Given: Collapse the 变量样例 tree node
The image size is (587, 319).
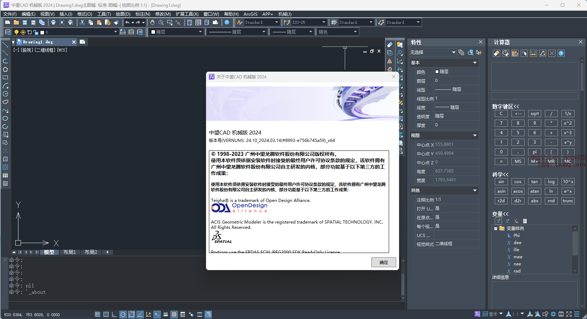Looking at the screenshot, I should pyautogui.click(x=495, y=229).
